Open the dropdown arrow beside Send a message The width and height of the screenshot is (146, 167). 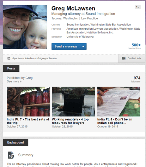[83, 46]
